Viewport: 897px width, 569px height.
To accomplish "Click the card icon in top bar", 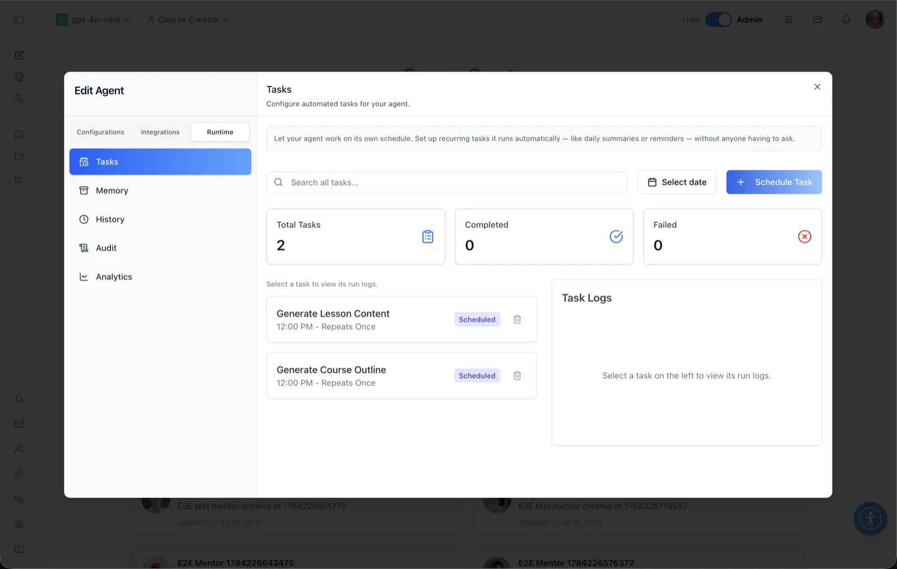I will pos(817,20).
